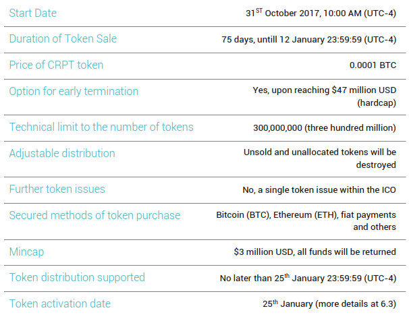Select the "Token activation date" label
The image size is (409, 323).
pos(59,304)
